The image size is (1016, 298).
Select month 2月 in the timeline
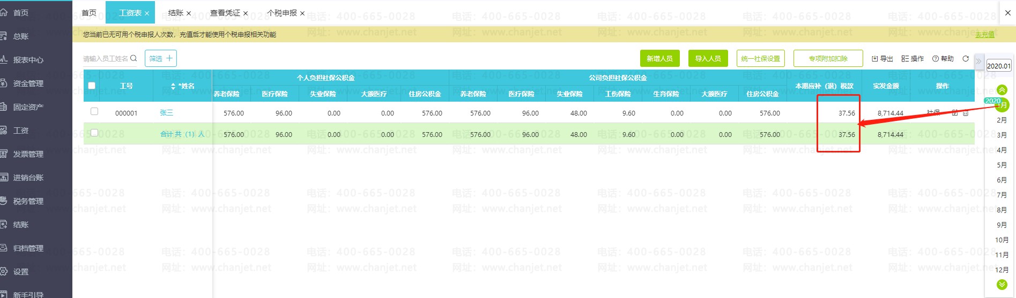point(1002,120)
